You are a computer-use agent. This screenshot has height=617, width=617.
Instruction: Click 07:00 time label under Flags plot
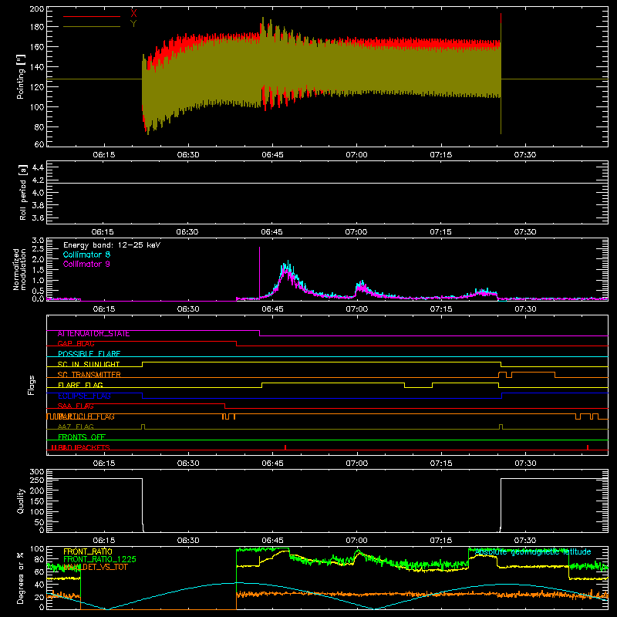pyautogui.click(x=356, y=464)
